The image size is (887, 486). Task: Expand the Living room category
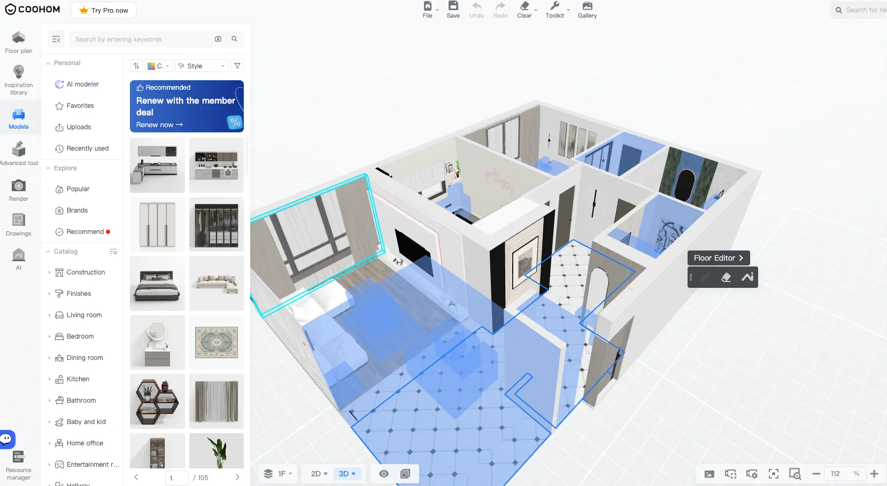pos(50,315)
